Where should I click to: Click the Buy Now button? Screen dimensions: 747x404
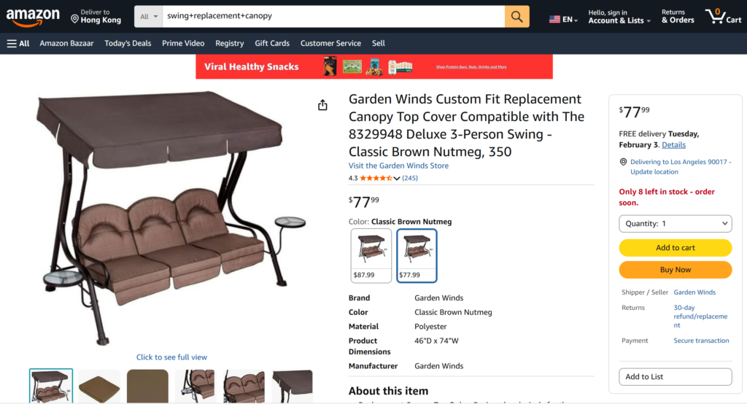pos(675,270)
